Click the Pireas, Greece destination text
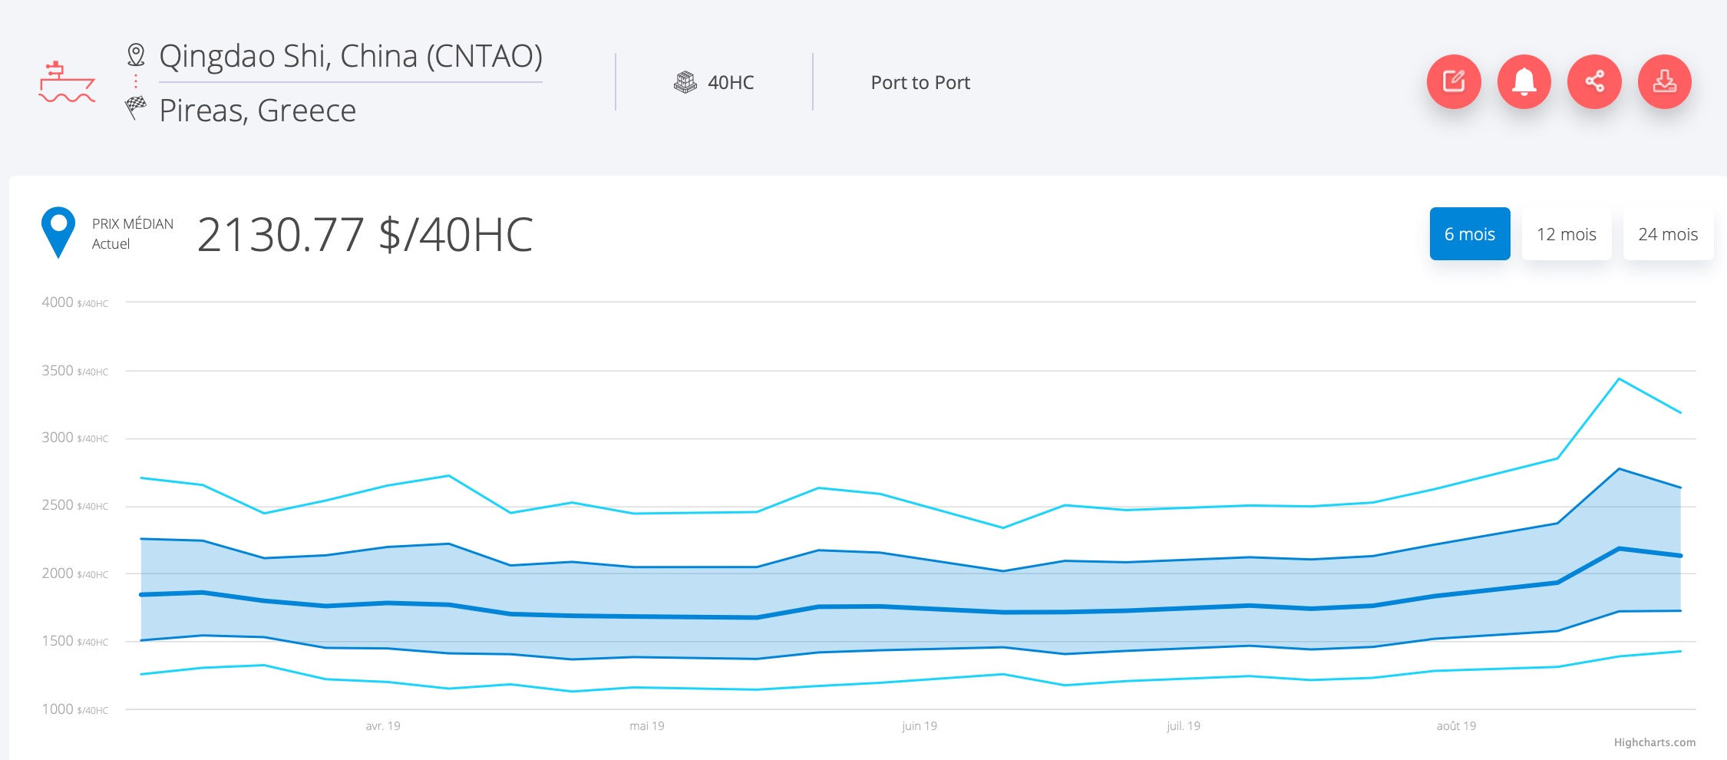This screenshot has width=1727, height=760. (258, 111)
